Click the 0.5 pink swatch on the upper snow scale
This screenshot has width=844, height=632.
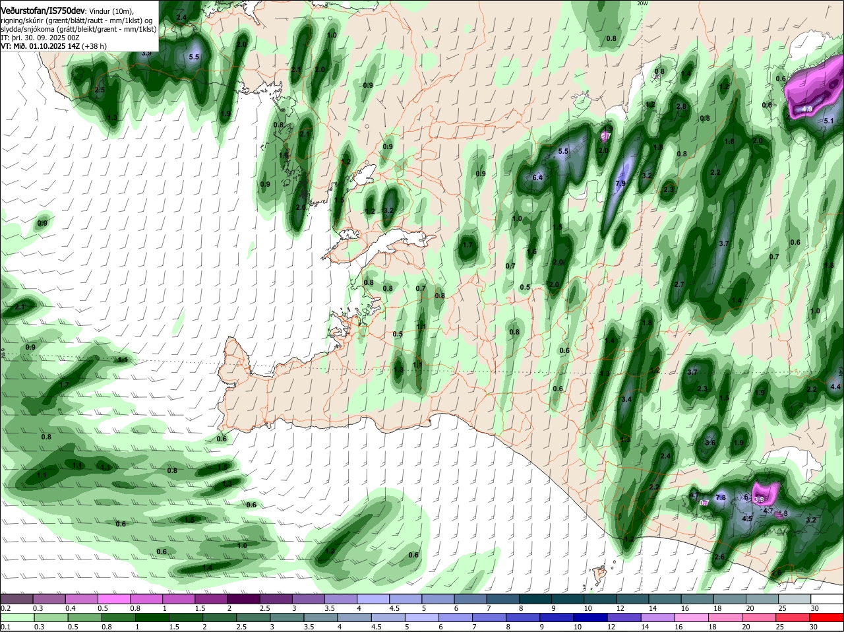point(113,598)
